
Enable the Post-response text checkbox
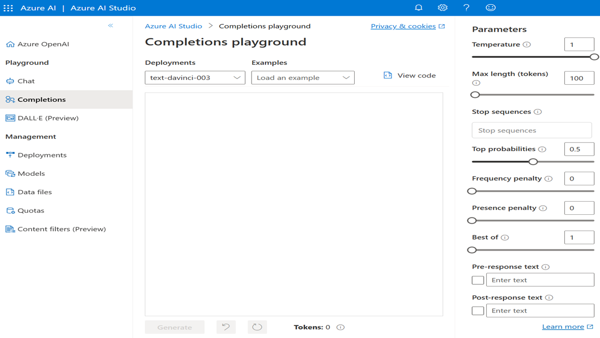coord(477,311)
